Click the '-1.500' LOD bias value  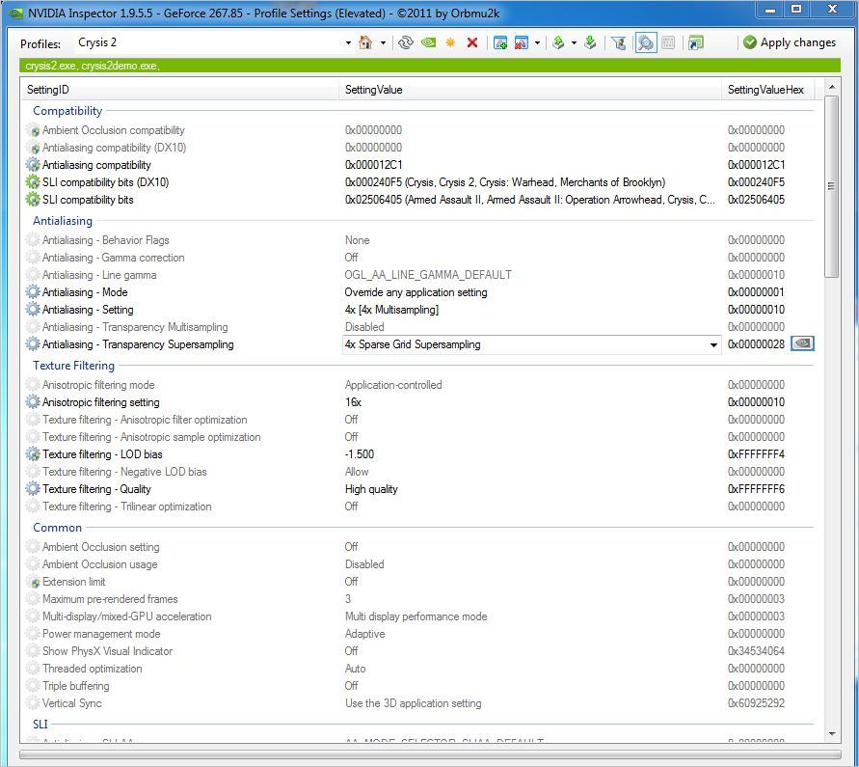[x=360, y=454]
